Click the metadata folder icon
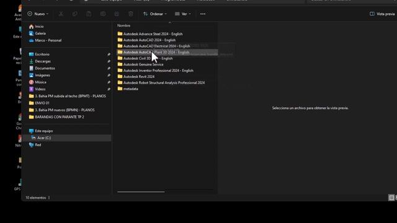The height and width of the screenshot is (223, 397). point(120,89)
